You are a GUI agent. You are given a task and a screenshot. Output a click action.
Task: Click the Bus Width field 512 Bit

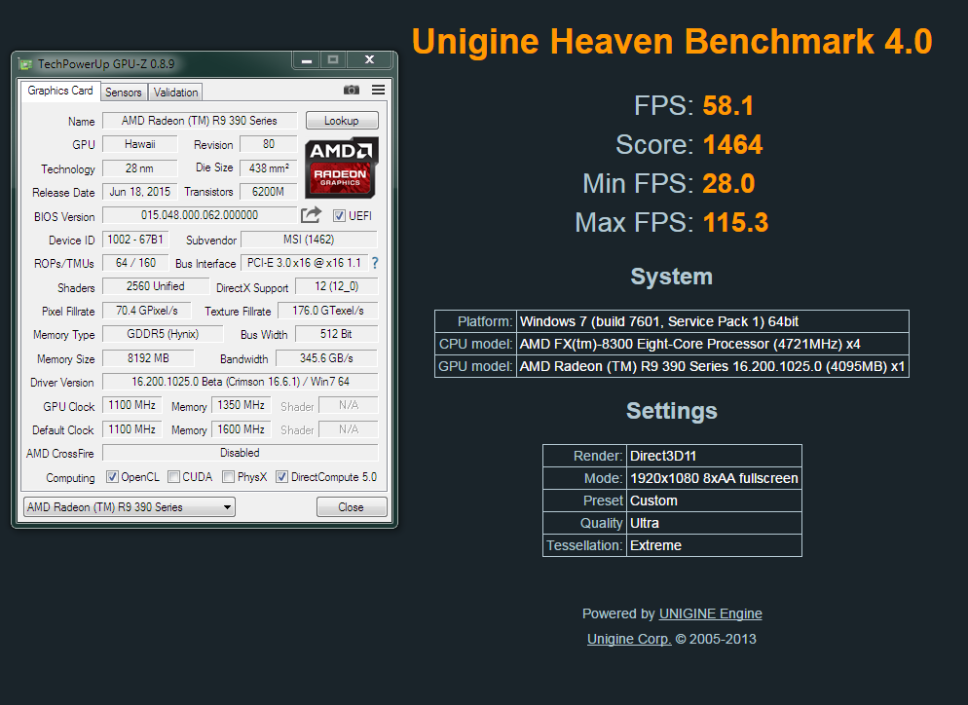(x=336, y=334)
